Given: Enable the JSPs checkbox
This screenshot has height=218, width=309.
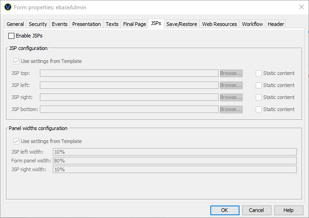Looking at the screenshot, I should tap(12, 36).
